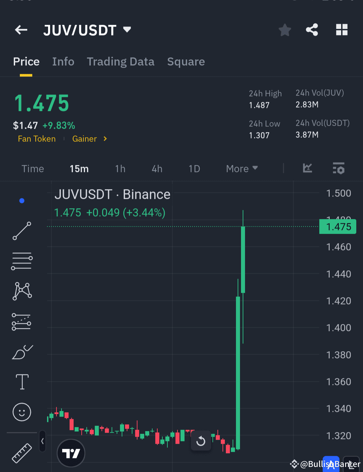Go back with the arrow button
The image size is (363, 472).
click(x=21, y=30)
